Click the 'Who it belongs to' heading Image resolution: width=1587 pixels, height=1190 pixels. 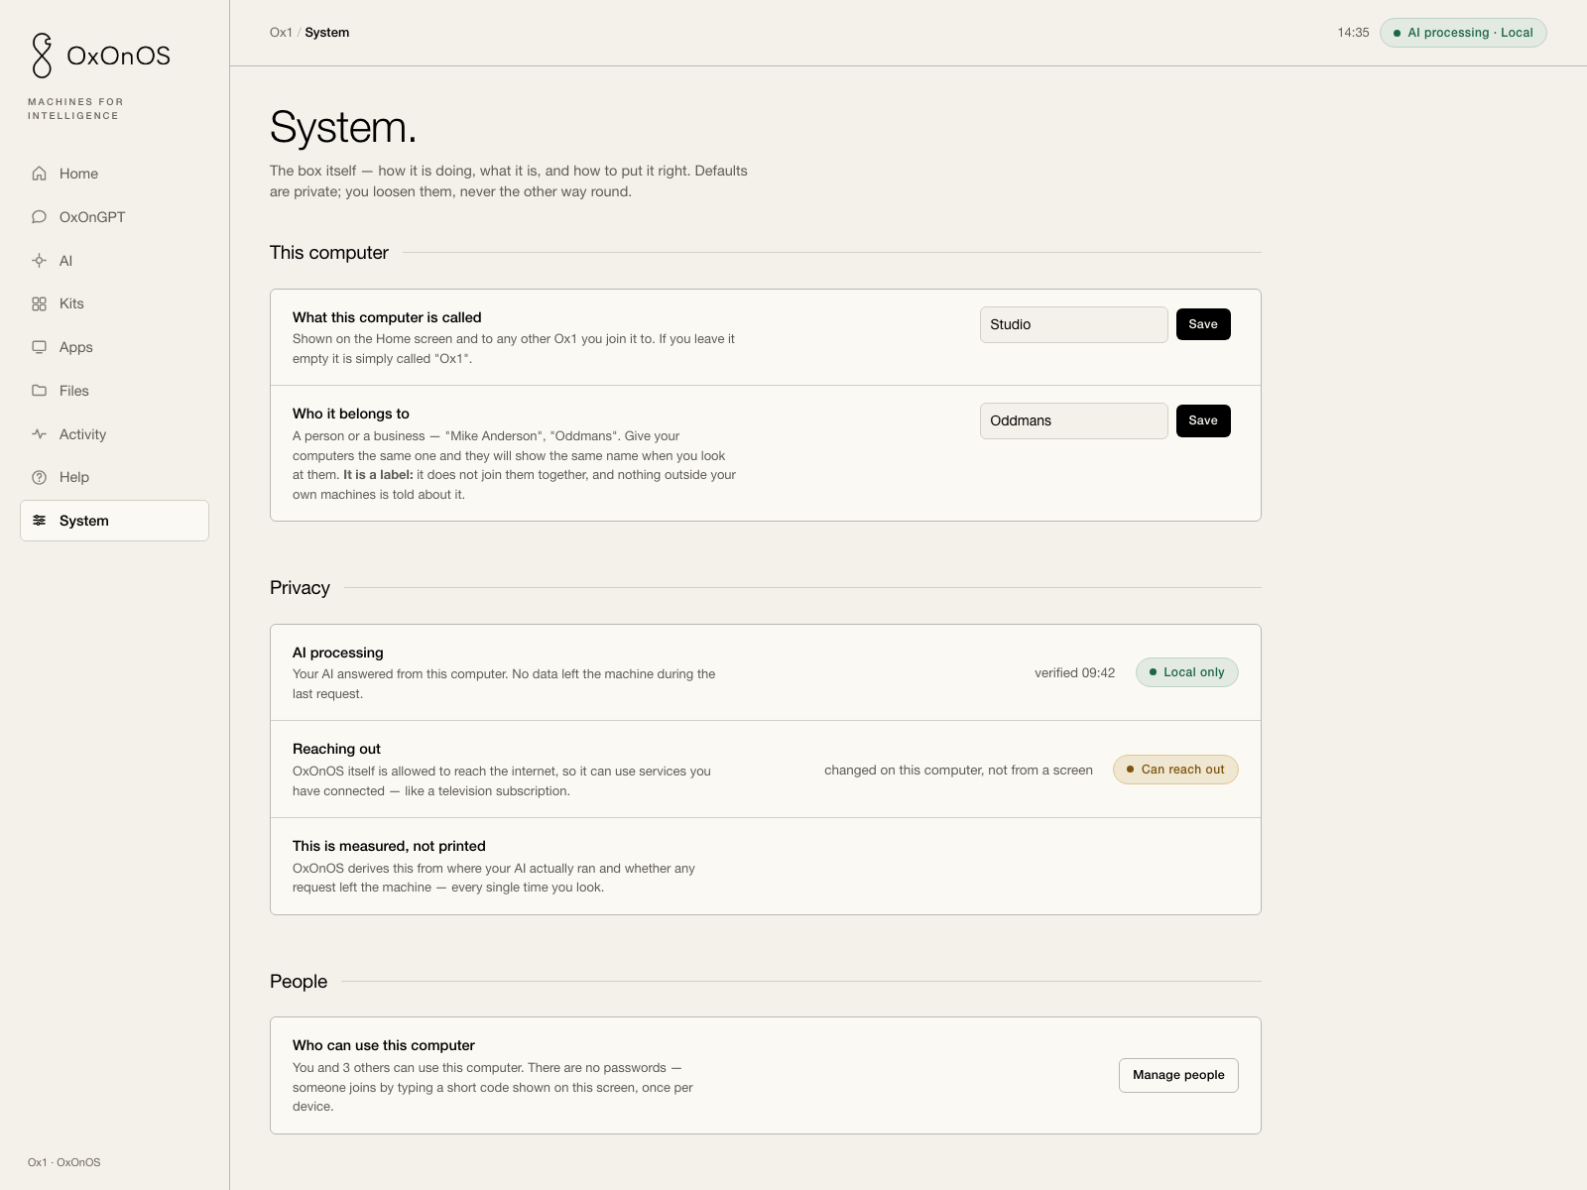[351, 414]
